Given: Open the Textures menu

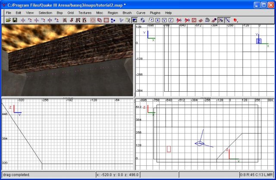Looking at the screenshot, I should (85, 12).
